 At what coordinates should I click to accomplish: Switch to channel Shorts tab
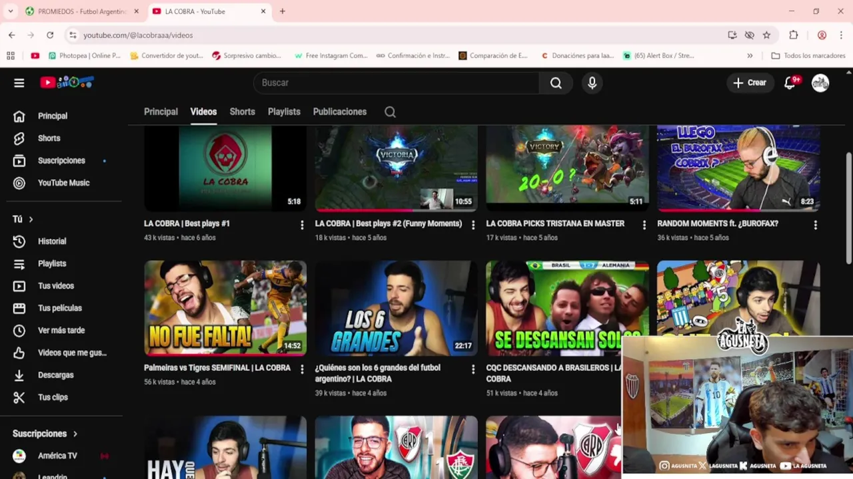pos(242,112)
